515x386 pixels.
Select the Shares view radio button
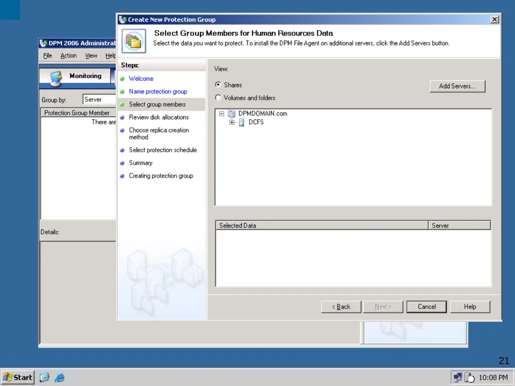click(x=218, y=84)
